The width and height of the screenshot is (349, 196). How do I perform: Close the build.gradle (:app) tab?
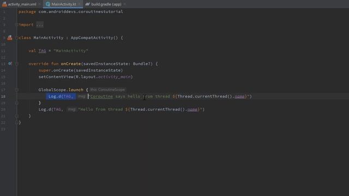(x=124, y=4)
